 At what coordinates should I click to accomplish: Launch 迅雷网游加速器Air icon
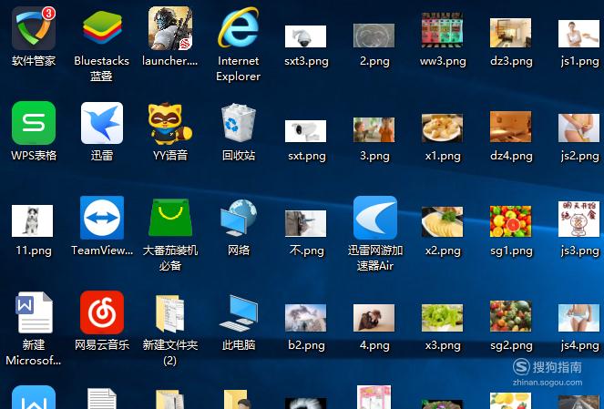[x=375, y=218]
